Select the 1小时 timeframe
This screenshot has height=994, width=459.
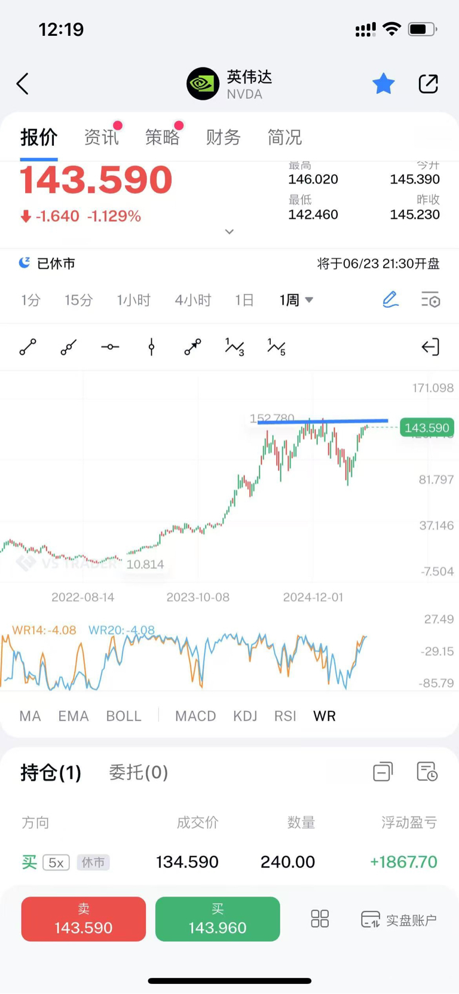pos(133,300)
